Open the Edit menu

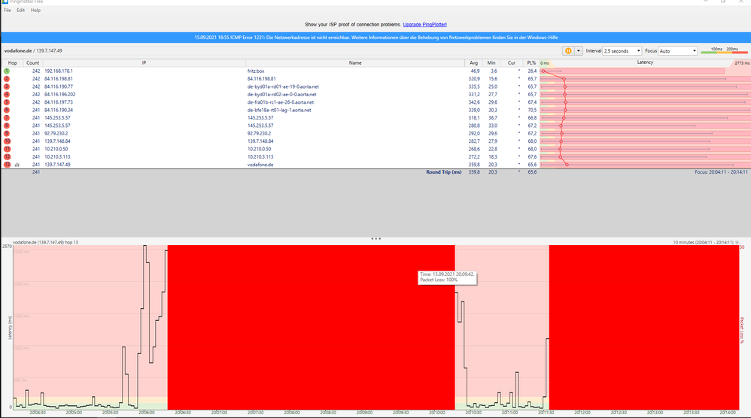20,10
